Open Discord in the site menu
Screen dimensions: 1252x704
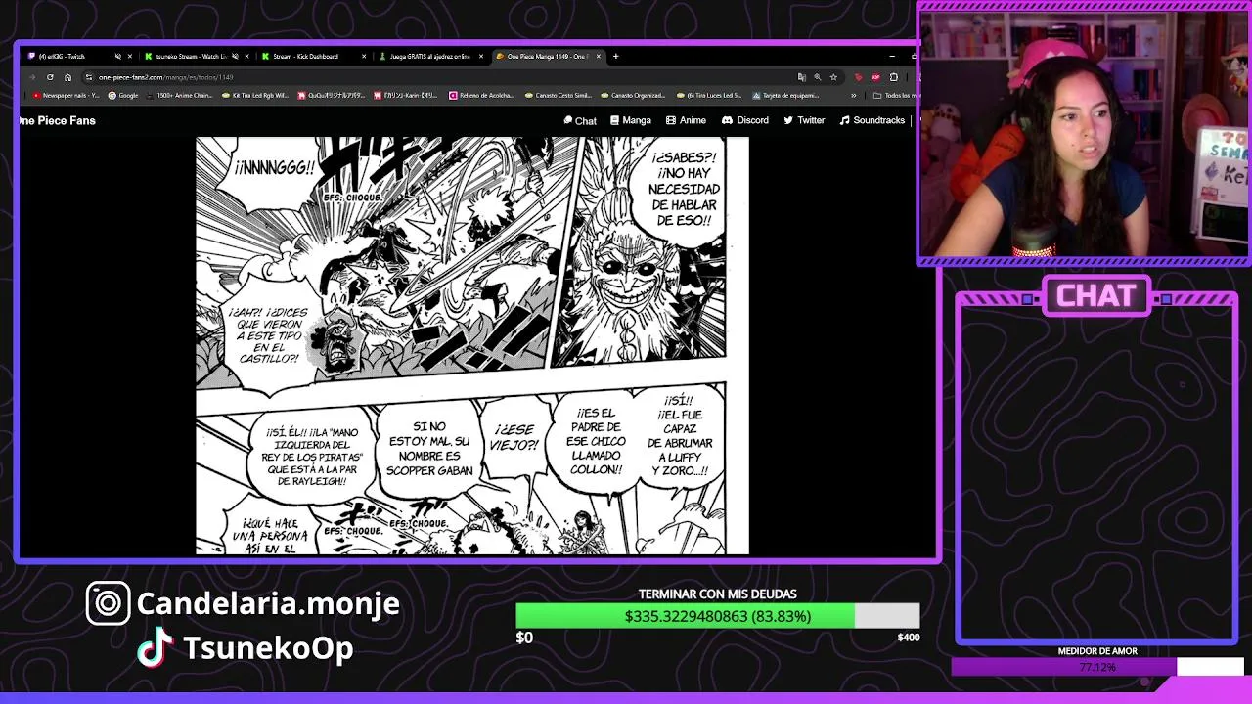pos(744,120)
